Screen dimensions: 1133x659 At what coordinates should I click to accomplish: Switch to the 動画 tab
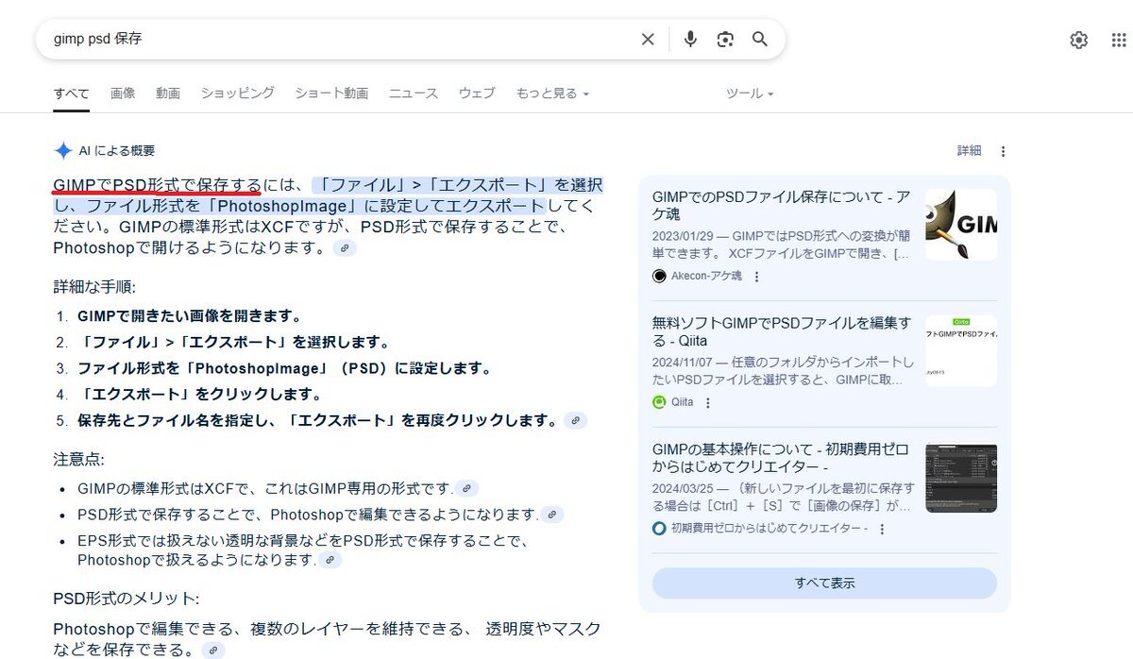(168, 93)
